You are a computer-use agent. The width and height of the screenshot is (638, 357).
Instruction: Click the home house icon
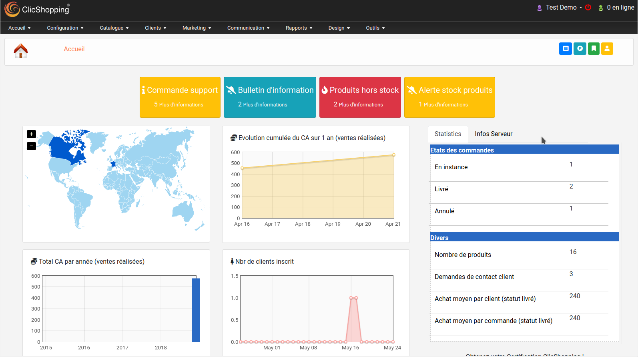(x=21, y=51)
